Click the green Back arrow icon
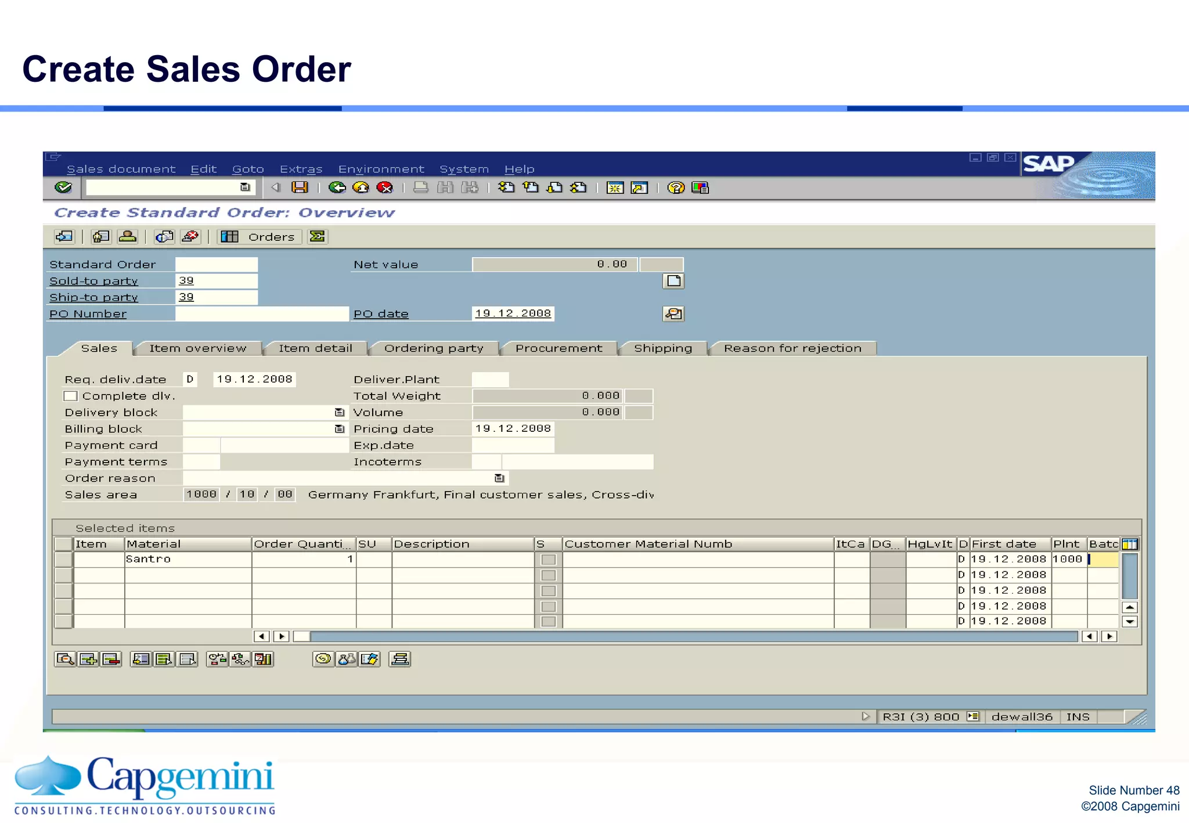Screen dimensions: 1189x823 [x=337, y=187]
